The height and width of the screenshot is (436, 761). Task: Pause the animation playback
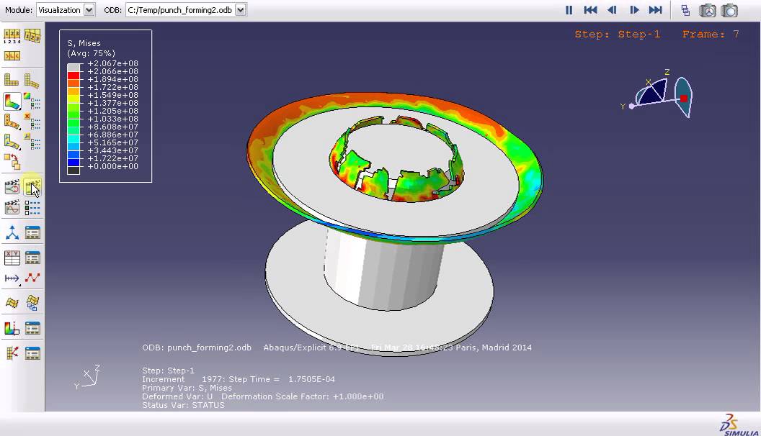coord(569,9)
